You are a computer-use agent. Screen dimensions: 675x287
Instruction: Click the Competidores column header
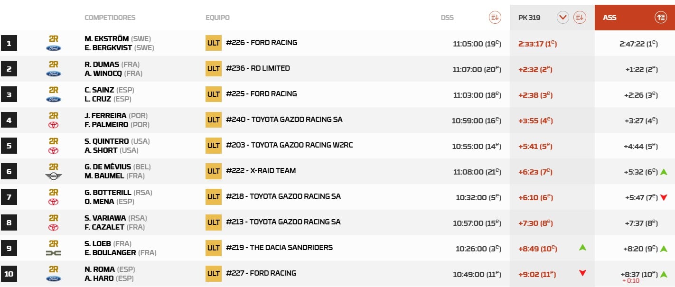(110, 18)
